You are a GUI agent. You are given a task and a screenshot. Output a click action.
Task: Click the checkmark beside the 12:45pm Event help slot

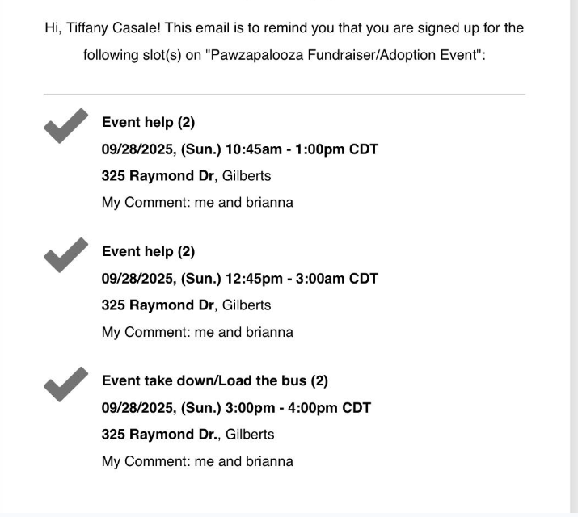click(x=65, y=255)
